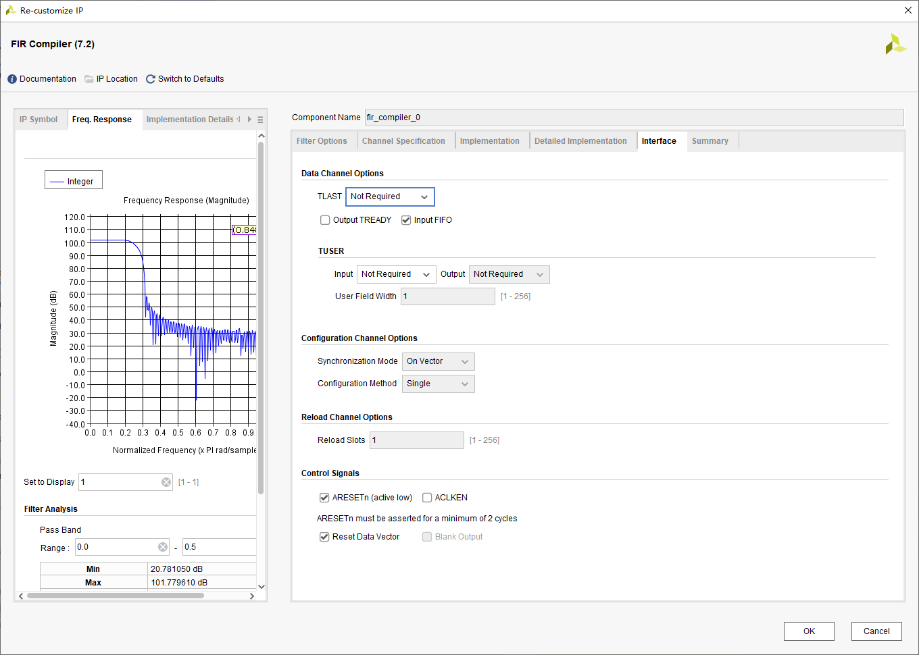Viewport: 919px width, 655px height.
Task: Open the Documentation info icon
Action: (x=12, y=79)
